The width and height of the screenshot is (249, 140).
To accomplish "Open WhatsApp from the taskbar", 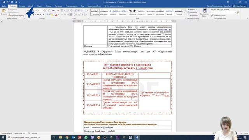I will (86, 137).
